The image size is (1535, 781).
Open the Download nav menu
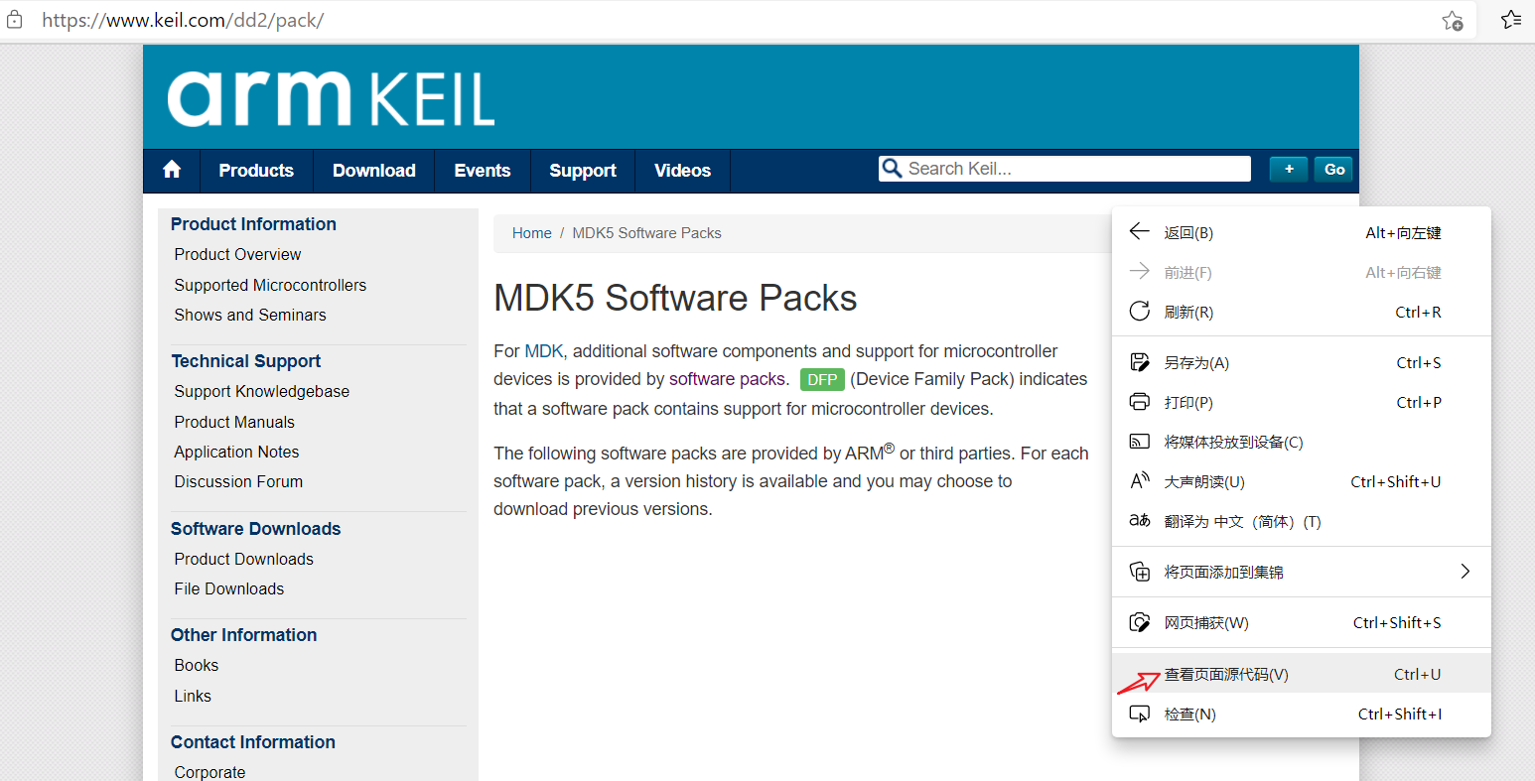pyautogui.click(x=374, y=171)
